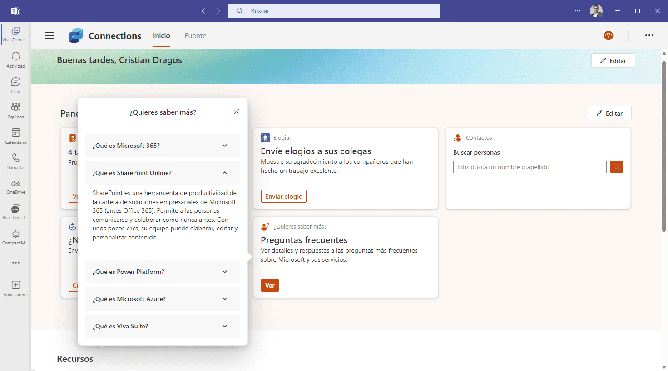Switch to the Fuente tab
Image resolution: width=668 pixels, height=371 pixels.
coord(195,36)
